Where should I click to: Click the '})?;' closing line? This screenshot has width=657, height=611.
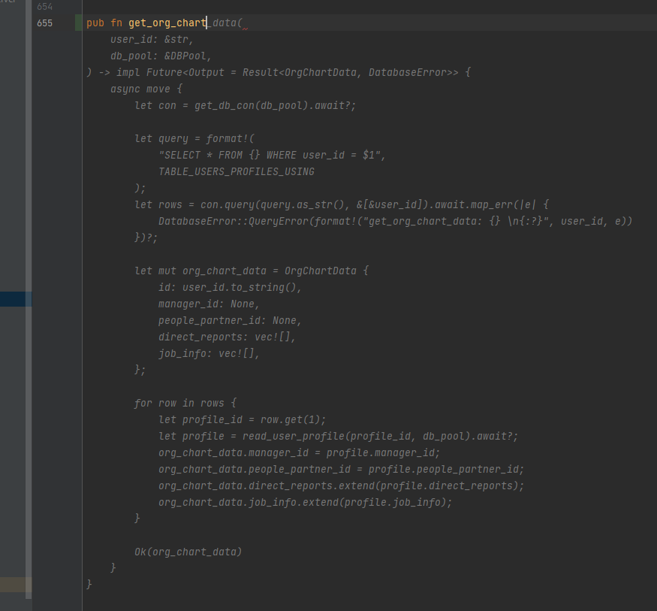(x=146, y=237)
